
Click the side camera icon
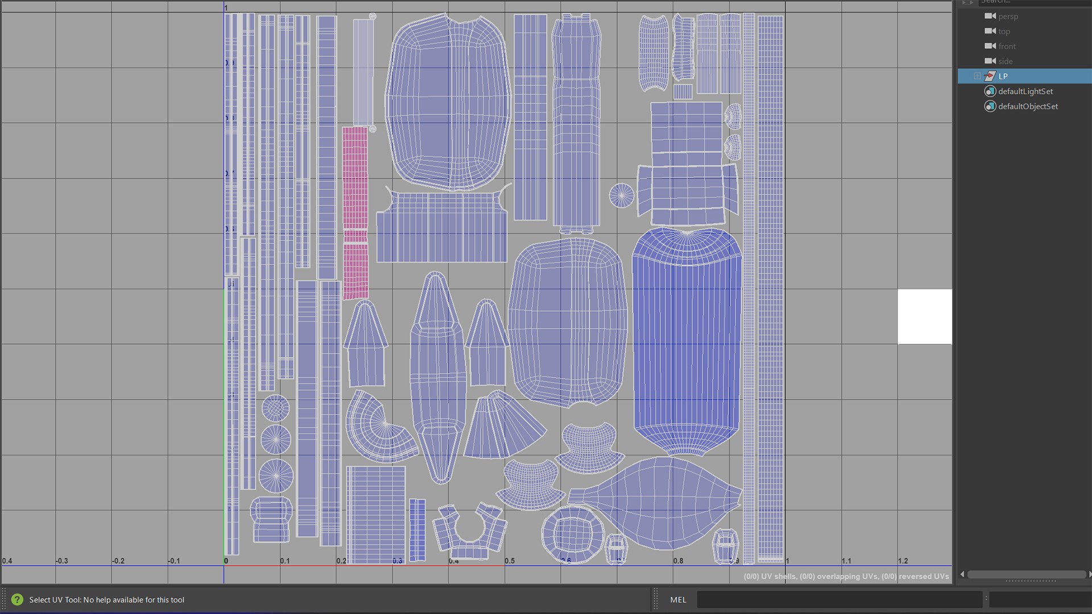tap(990, 61)
